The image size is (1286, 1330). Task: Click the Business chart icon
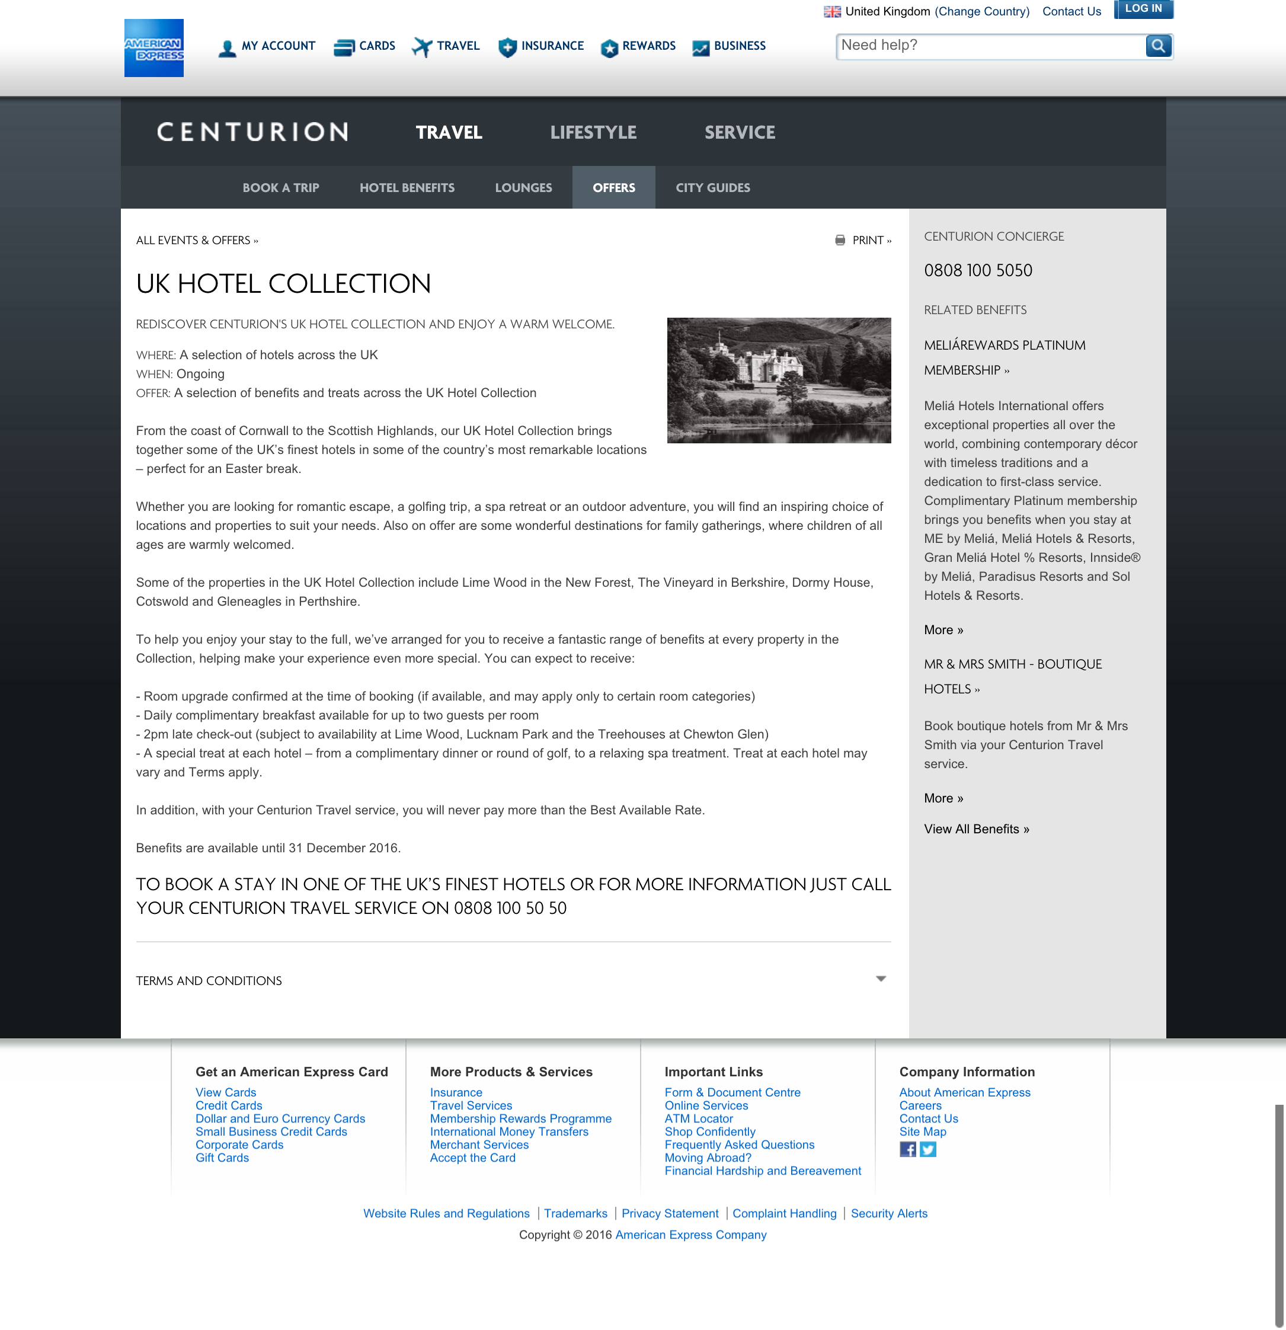point(701,47)
